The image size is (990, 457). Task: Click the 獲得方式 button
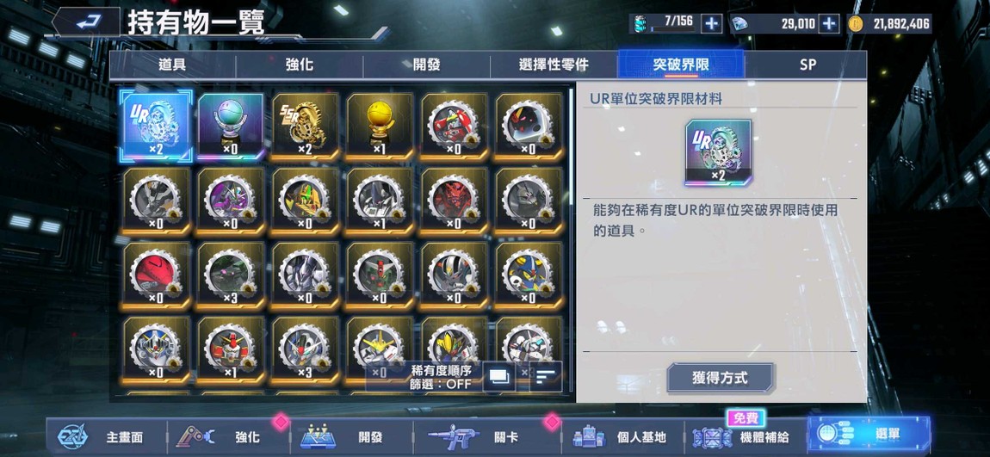point(720,378)
